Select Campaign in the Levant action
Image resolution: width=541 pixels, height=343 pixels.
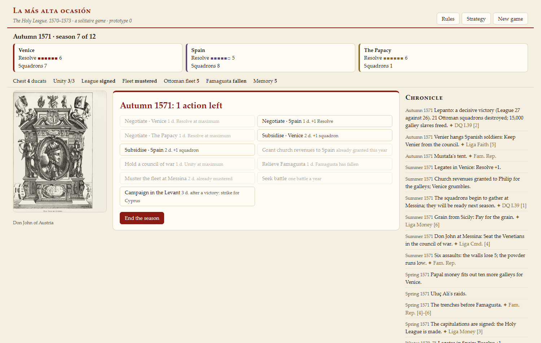pos(187,196)
